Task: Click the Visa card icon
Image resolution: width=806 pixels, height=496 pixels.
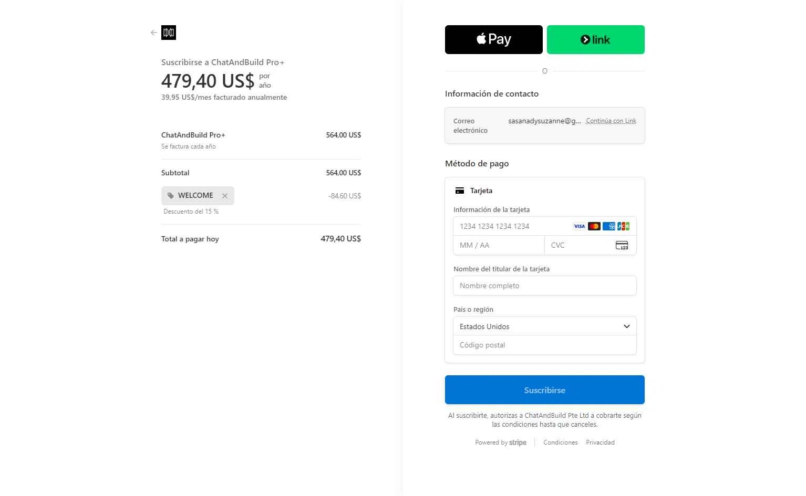Action: (x=579, y=226)
